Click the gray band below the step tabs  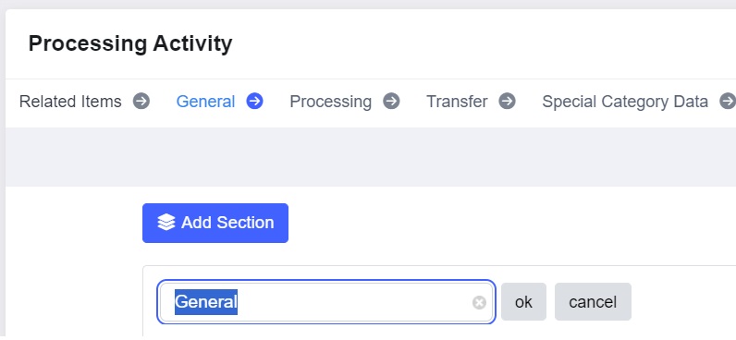371,157
